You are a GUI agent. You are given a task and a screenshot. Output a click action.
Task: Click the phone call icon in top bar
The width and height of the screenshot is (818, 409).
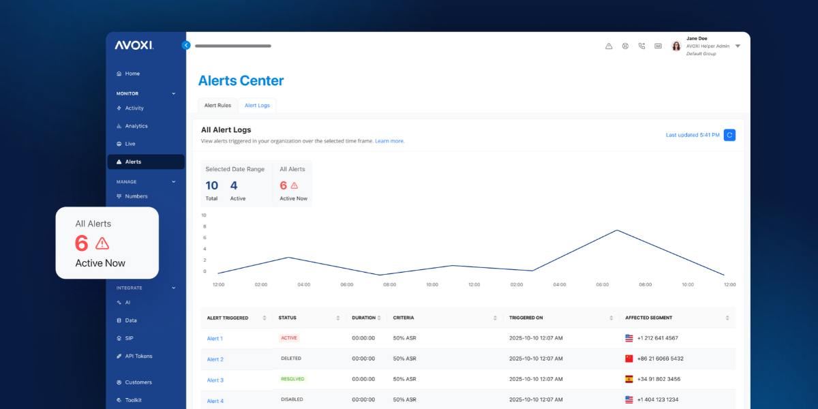(x=641, y=46)
